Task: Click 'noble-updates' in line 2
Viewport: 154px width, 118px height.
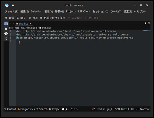Action: [x=87, y=35]
